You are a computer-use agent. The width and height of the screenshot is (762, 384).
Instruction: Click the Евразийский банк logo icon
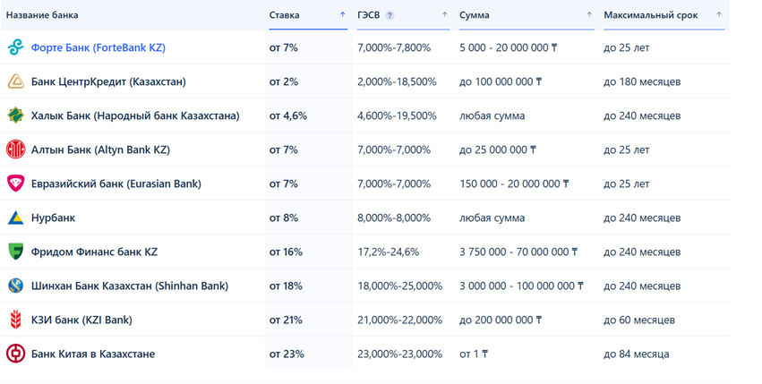(15, 183)
